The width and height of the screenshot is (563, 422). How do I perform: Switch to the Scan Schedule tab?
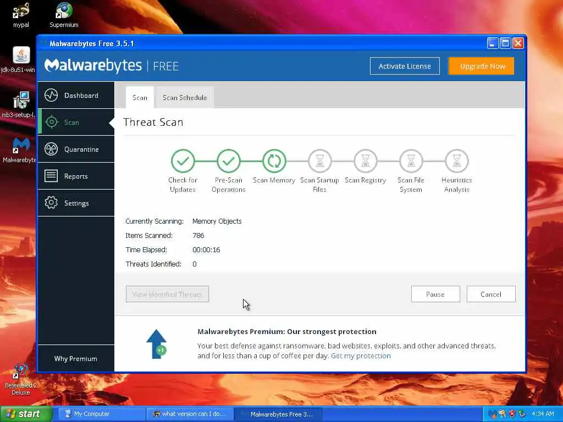pos(185,98)
